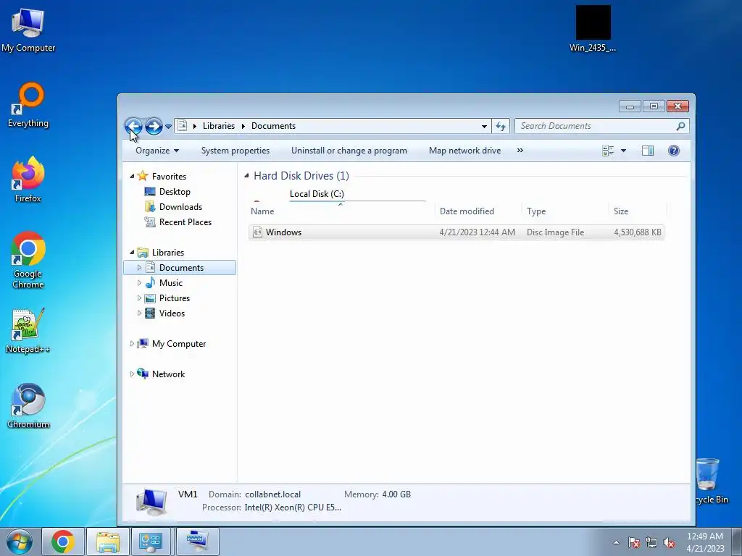Open Google Chrome desktop shortcut

click(x=28, y=260)
